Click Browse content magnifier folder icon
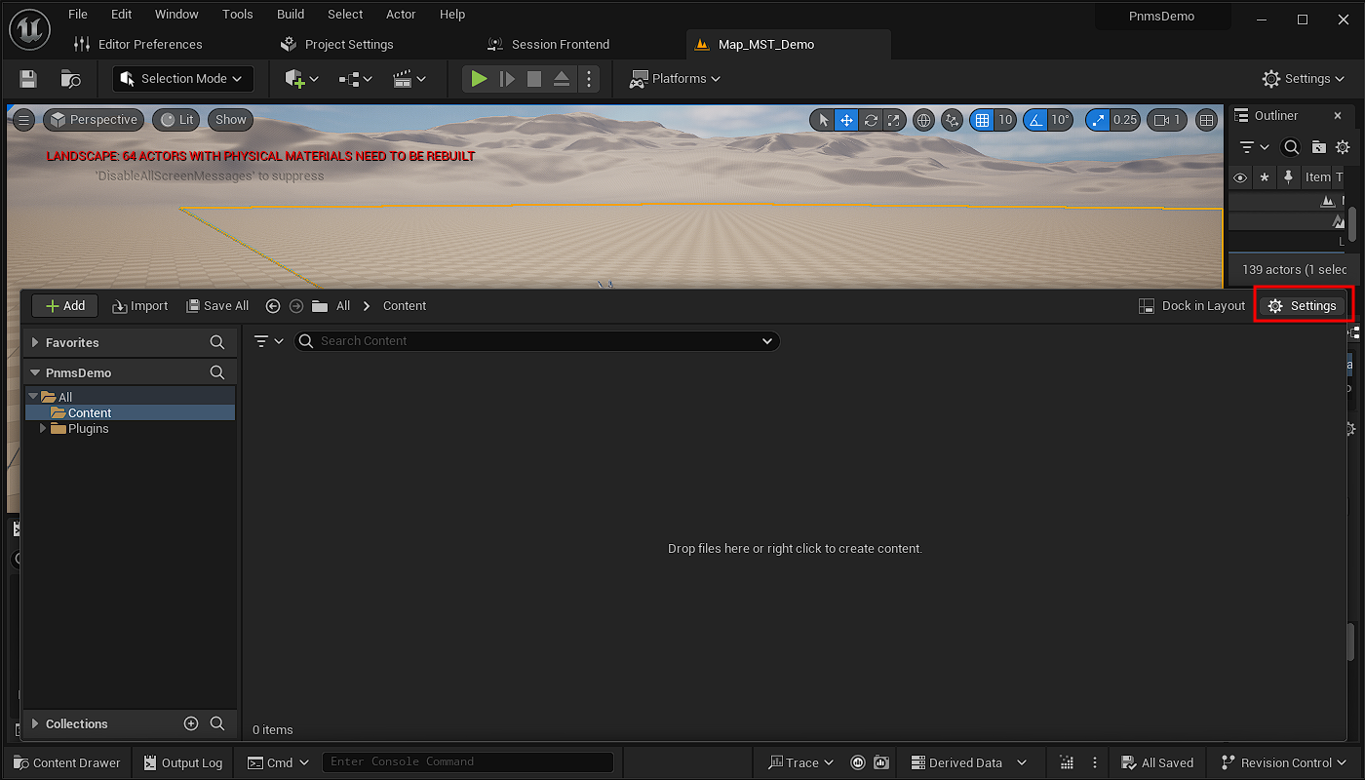This screenshot has width=1365, height=780. (x=70, y=79)
